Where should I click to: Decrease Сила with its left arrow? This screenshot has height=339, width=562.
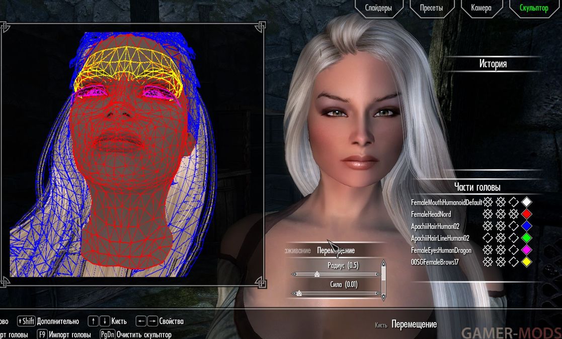294,293
